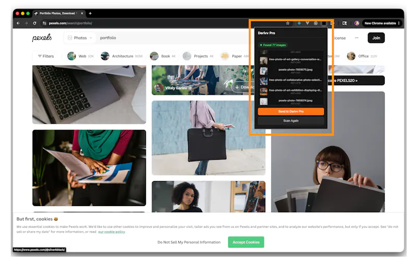The height and width of the screenshot is (269, 417).
Task: Open the our cookie policy link
Action: point(112,232)
